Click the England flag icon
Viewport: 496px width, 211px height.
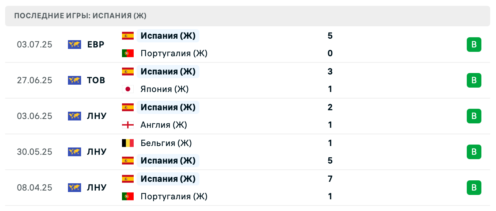click(128, 125)
